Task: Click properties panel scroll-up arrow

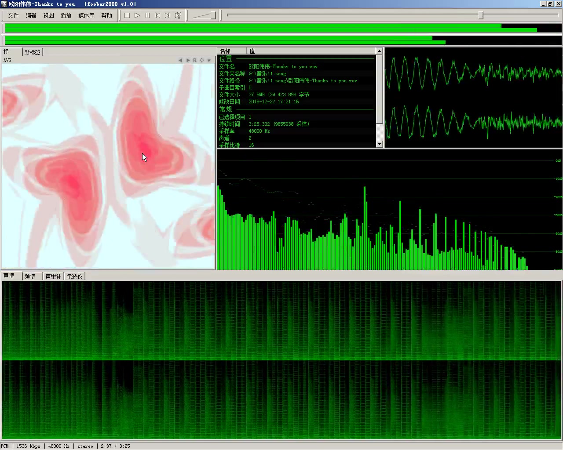Action: click(380, 51)
